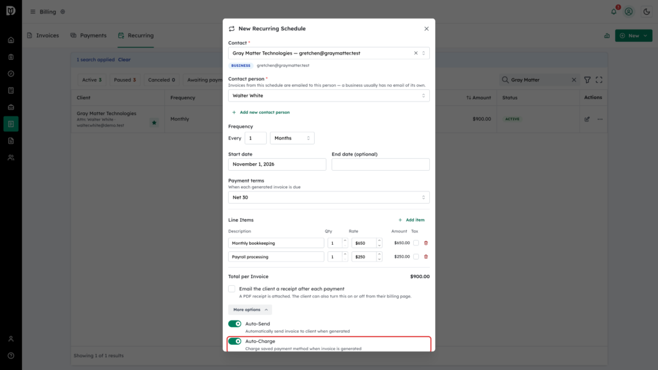The width and height of the screenshot is (658, 370).
Task: Change the frequency unit Months dropdown
Action: tap(292, 138)
